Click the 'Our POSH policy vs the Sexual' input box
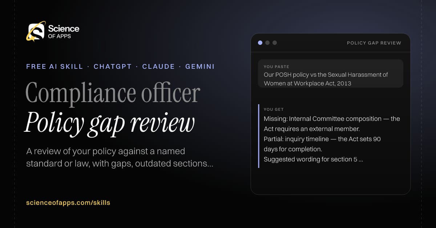 coord(331,73)
